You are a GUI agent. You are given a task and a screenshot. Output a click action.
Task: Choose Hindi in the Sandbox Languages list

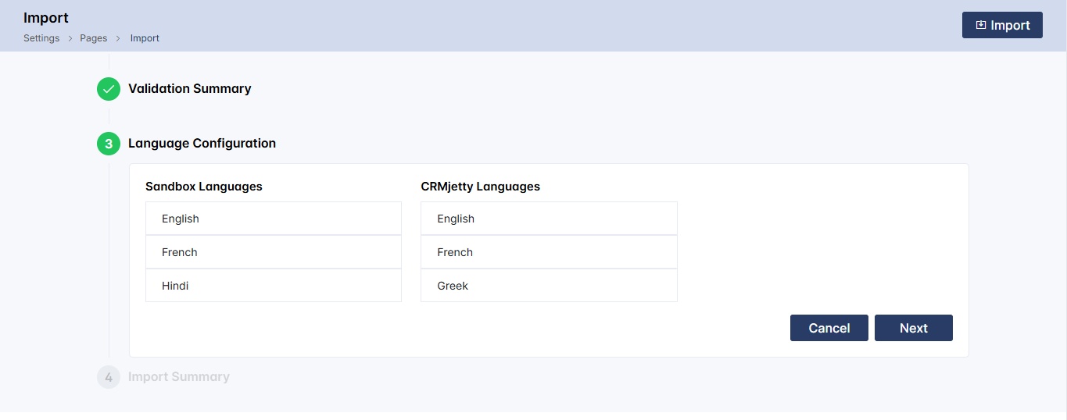tap(274, 286)
